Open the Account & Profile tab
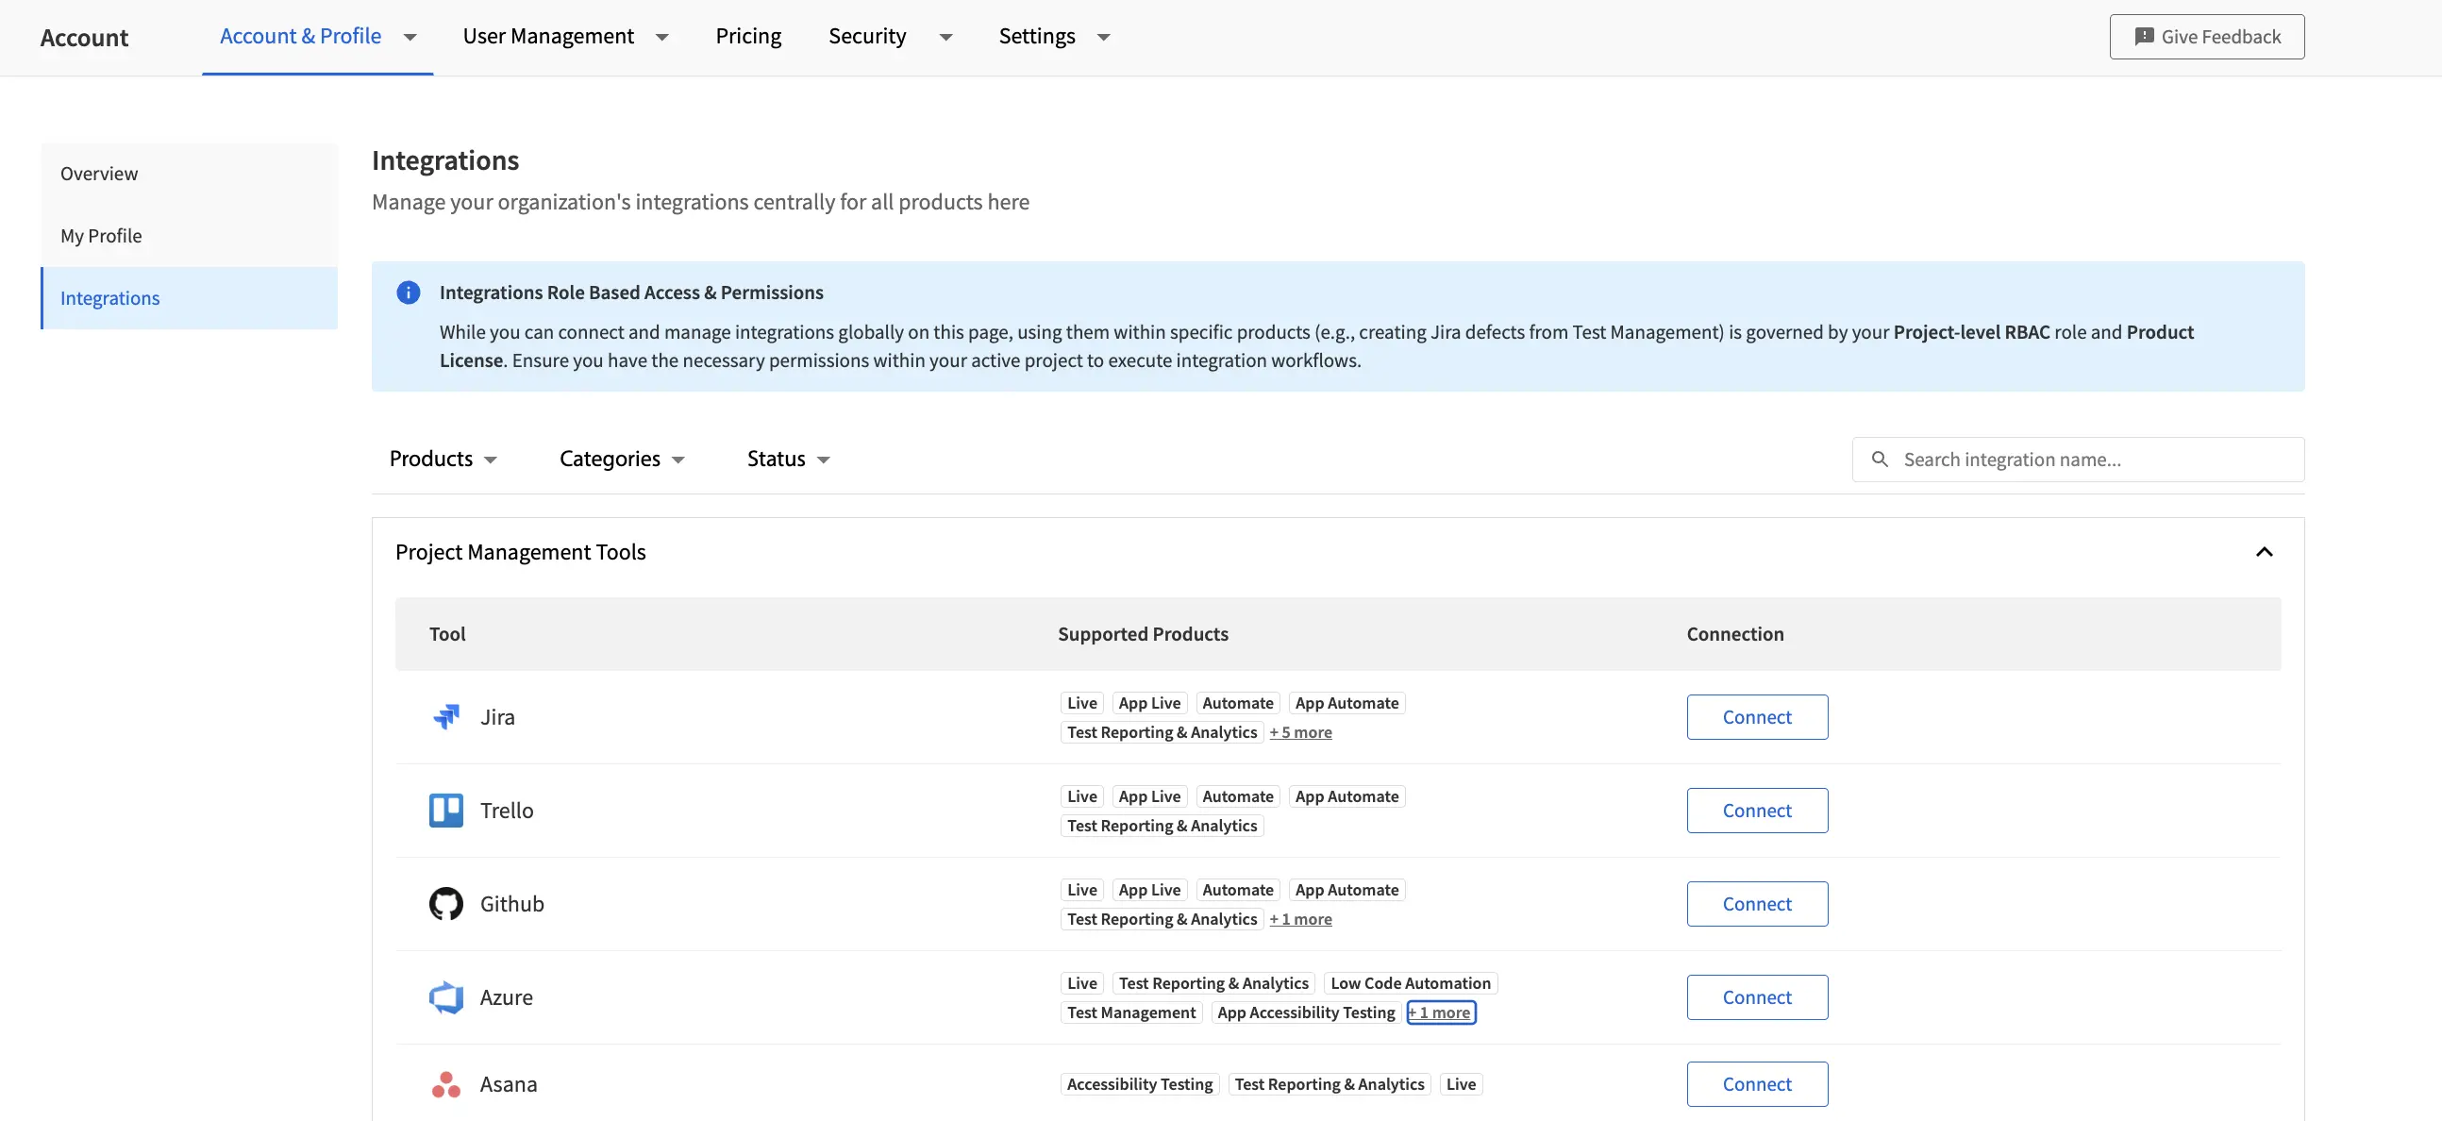 (x=300, y=36)
